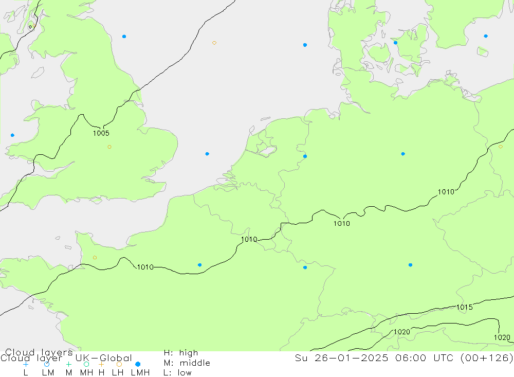The height and width of the screenshot is (377, 514).
Task: Click the blue plus L legend symbol
Action: 26,364
